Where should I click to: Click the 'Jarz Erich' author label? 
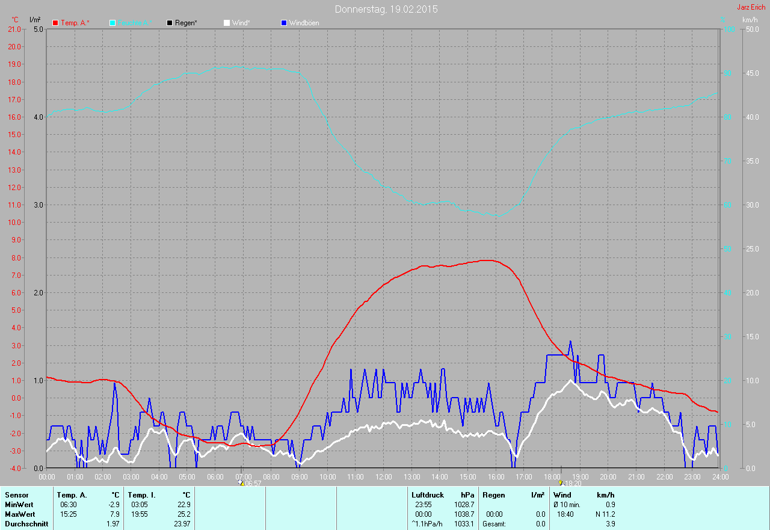(x=751, y=7)
